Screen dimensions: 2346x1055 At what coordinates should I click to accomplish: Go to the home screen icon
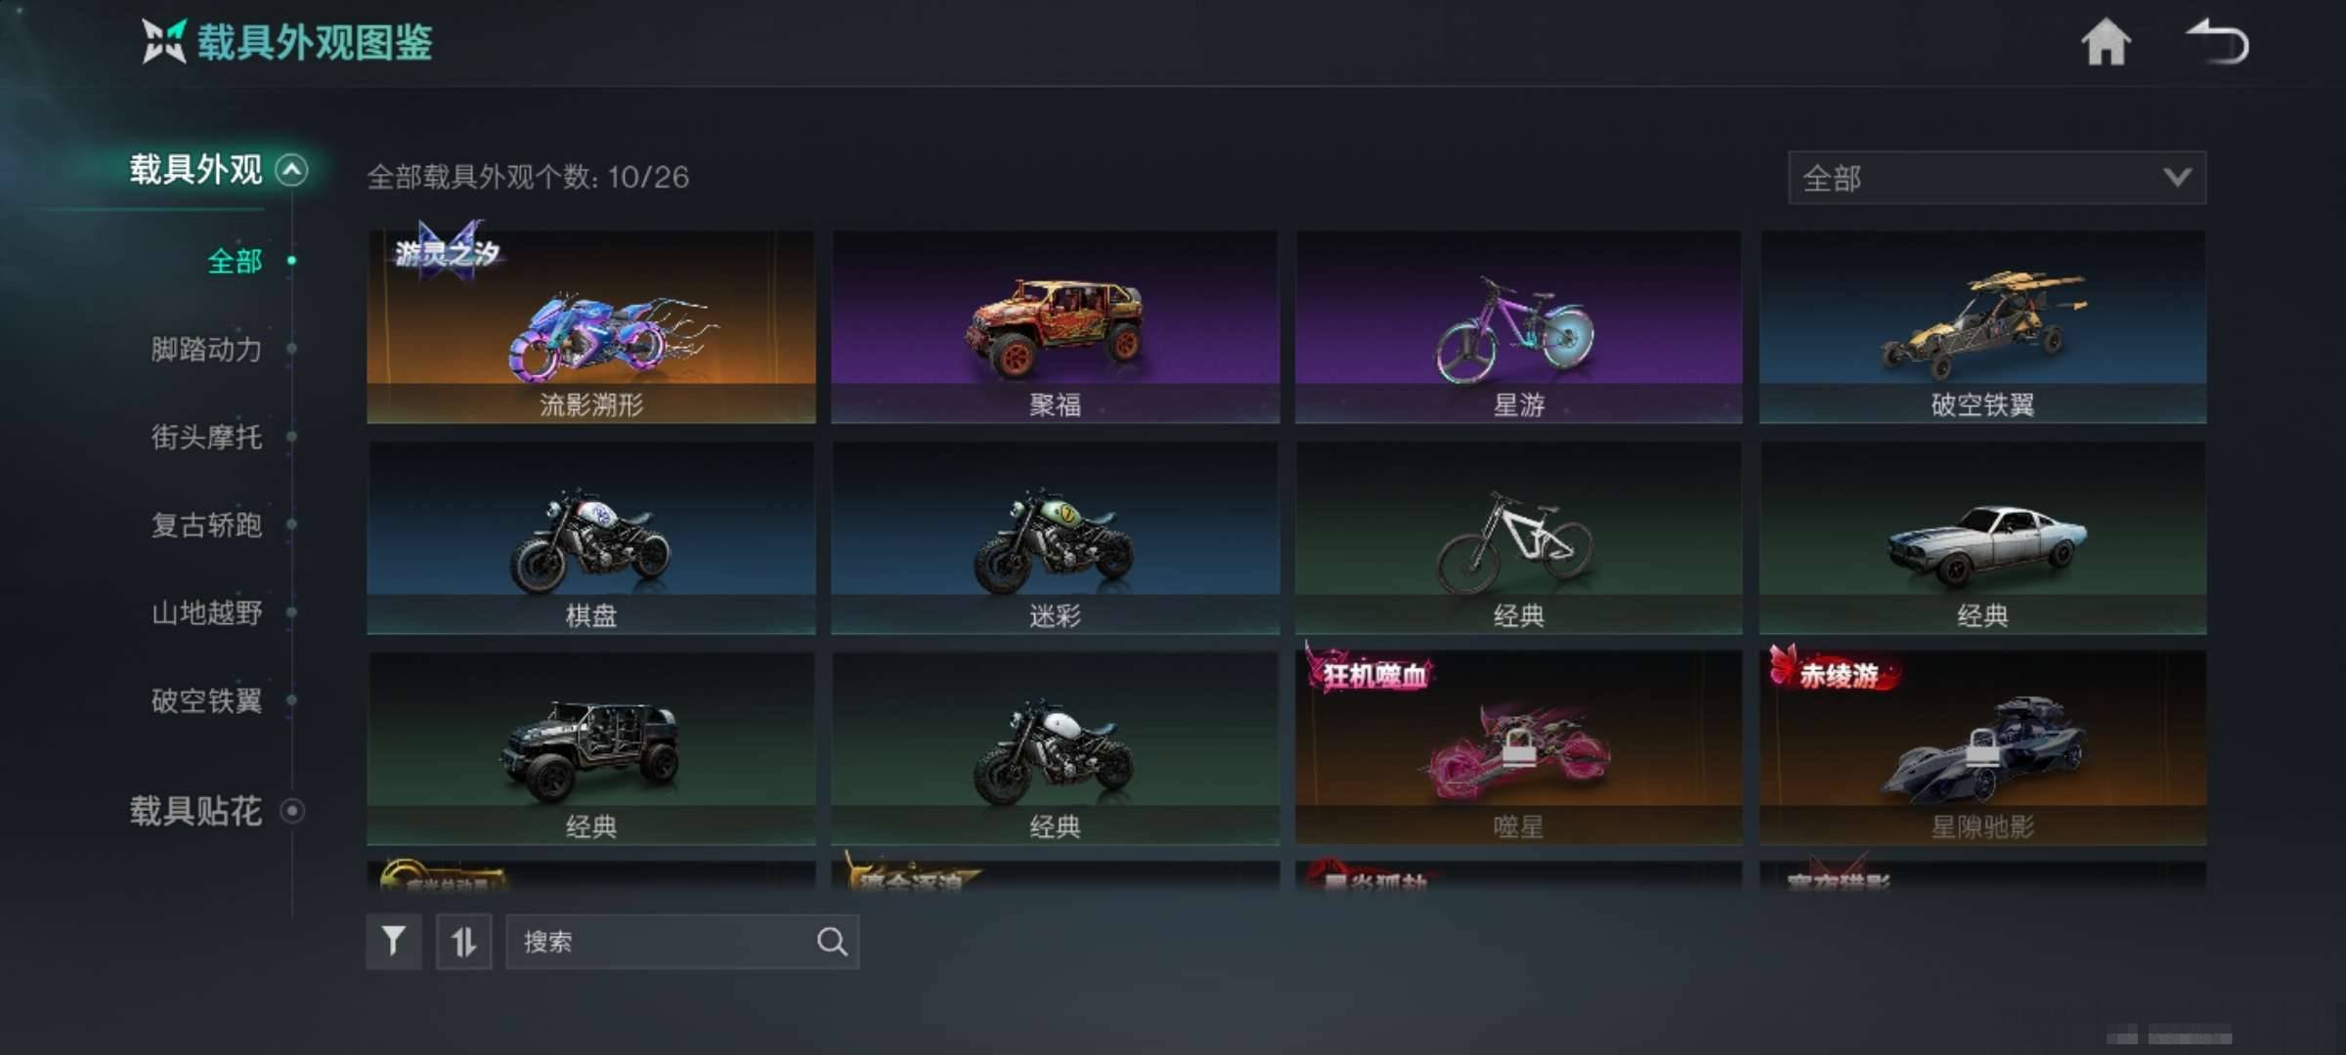click(2106, 43)
